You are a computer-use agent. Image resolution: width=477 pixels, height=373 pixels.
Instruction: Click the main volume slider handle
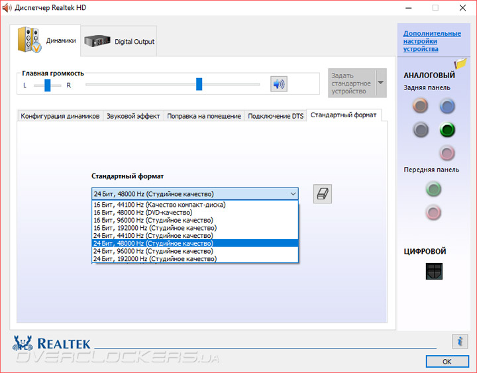199,84
